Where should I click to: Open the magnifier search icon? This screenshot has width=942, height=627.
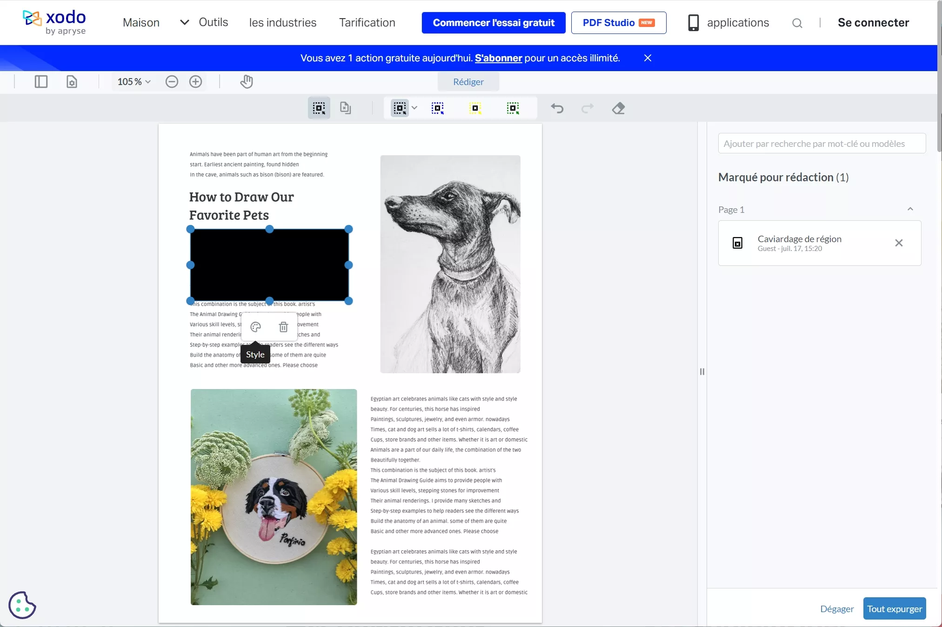point(797,22)
